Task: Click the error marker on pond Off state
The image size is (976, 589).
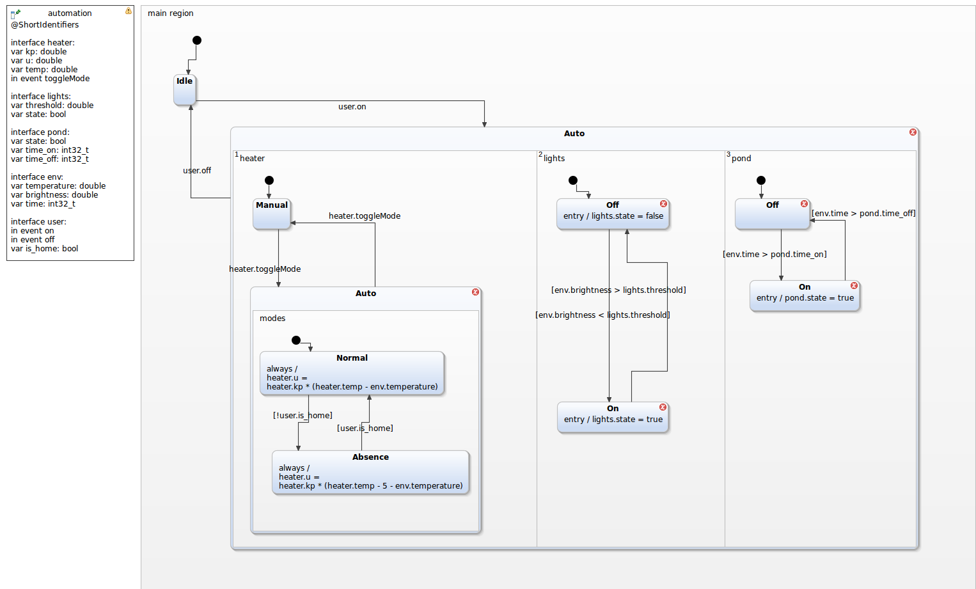Action: click(804, 204)
